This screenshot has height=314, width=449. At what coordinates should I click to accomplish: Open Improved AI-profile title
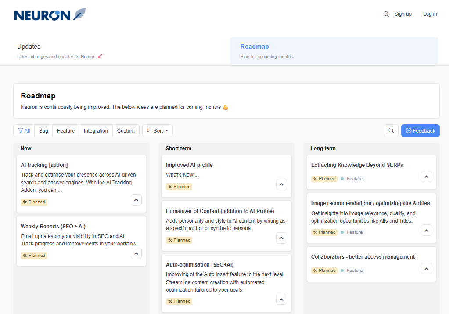click(189, 165)
